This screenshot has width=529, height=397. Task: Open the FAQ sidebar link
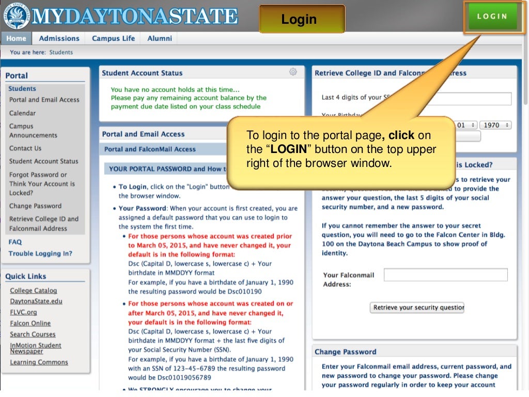(x=15, y=242)
